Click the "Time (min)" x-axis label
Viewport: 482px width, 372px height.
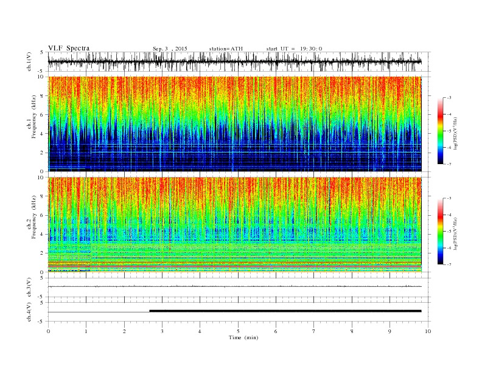[243, 337]
